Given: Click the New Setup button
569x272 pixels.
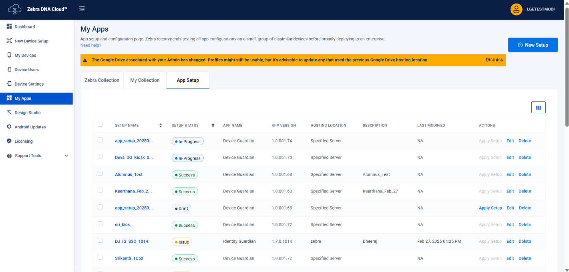Looking at the screenshot, I should 533,45.
